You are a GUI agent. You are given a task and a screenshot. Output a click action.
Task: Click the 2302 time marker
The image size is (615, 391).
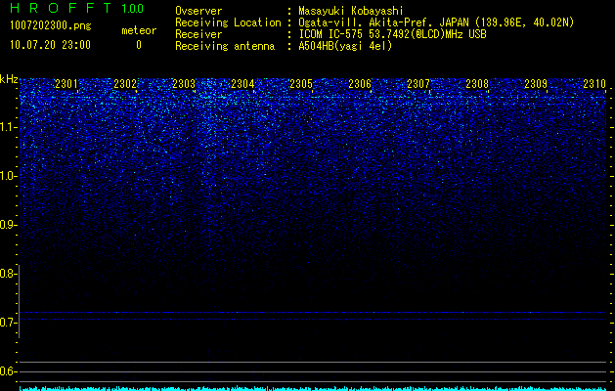point(125,83)
